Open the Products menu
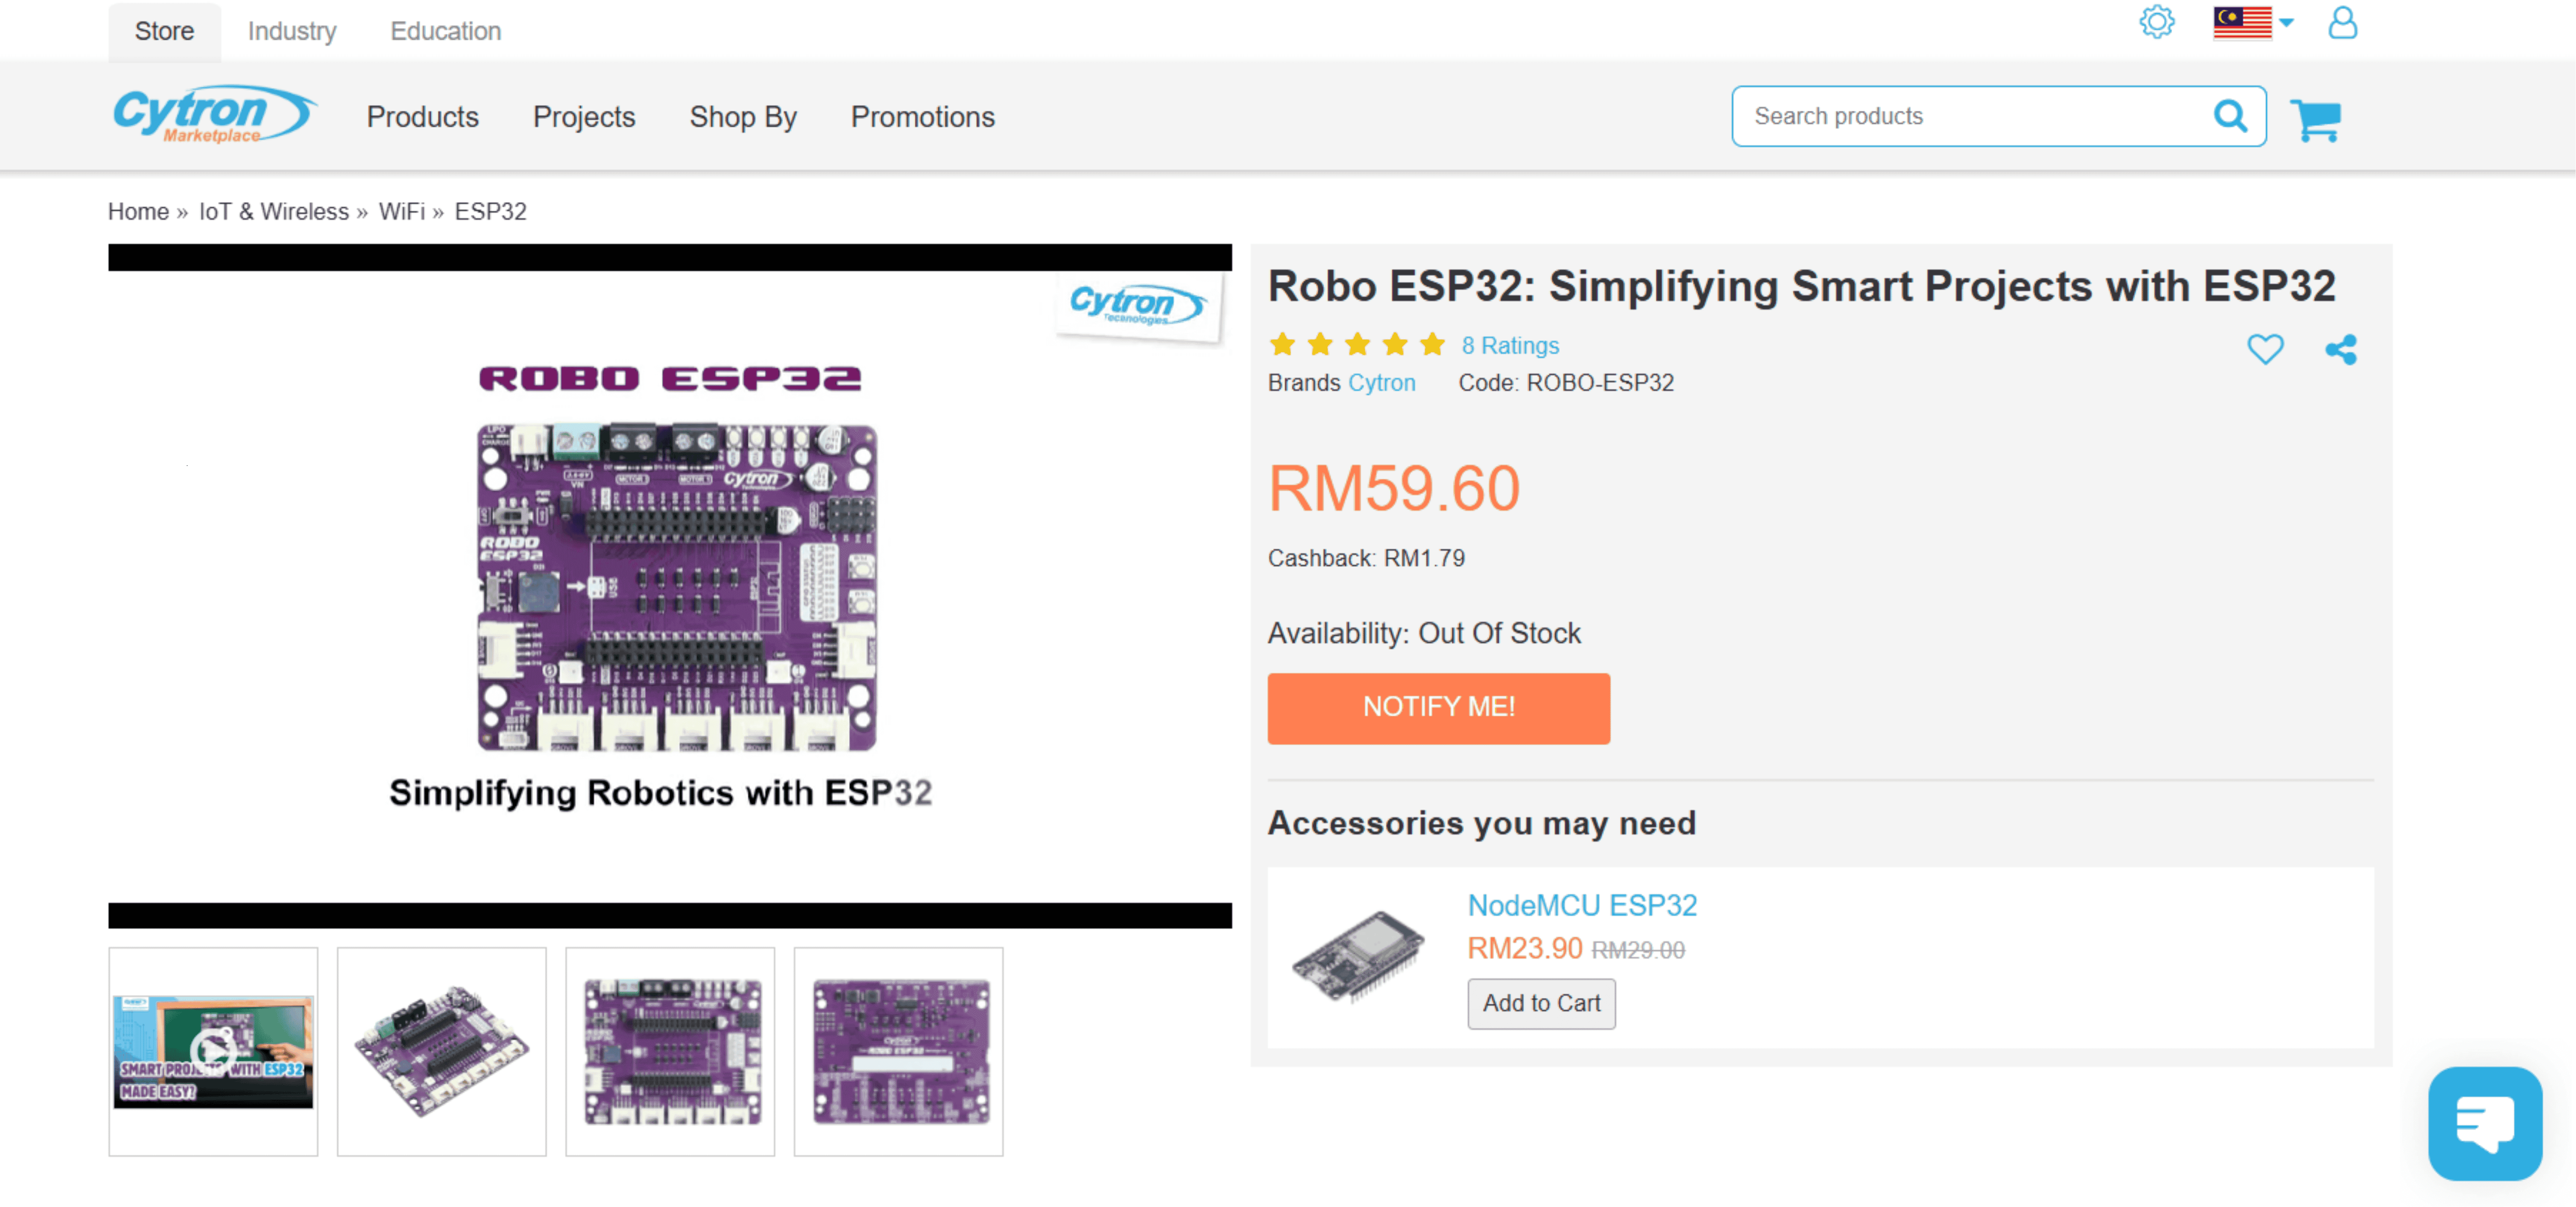The height and width of the screenshot is (1207, 2576). (x=422, y=117)
